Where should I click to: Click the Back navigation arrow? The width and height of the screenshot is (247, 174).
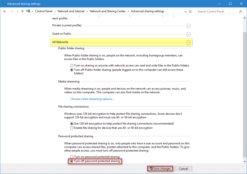pyautogui.click(x=5, y=11)
